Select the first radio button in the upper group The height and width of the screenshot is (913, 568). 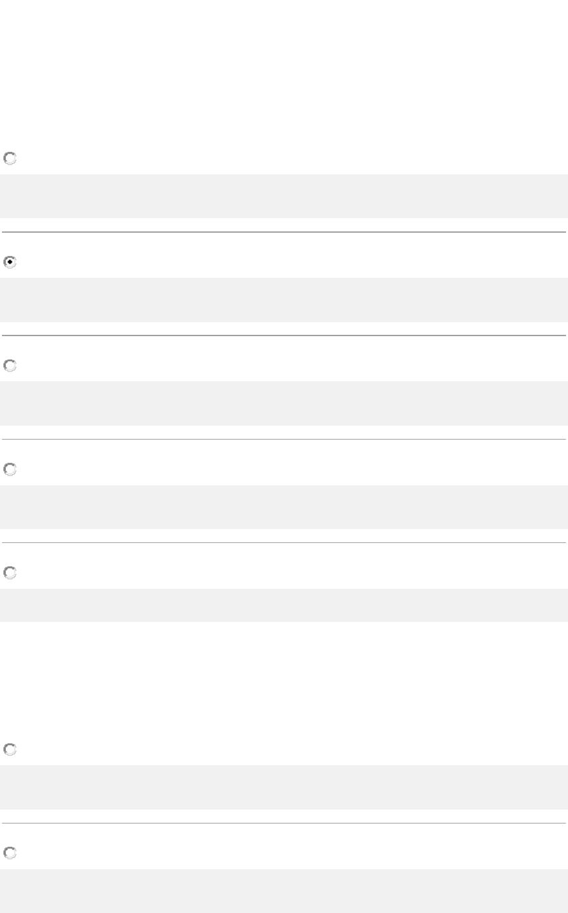10,158
